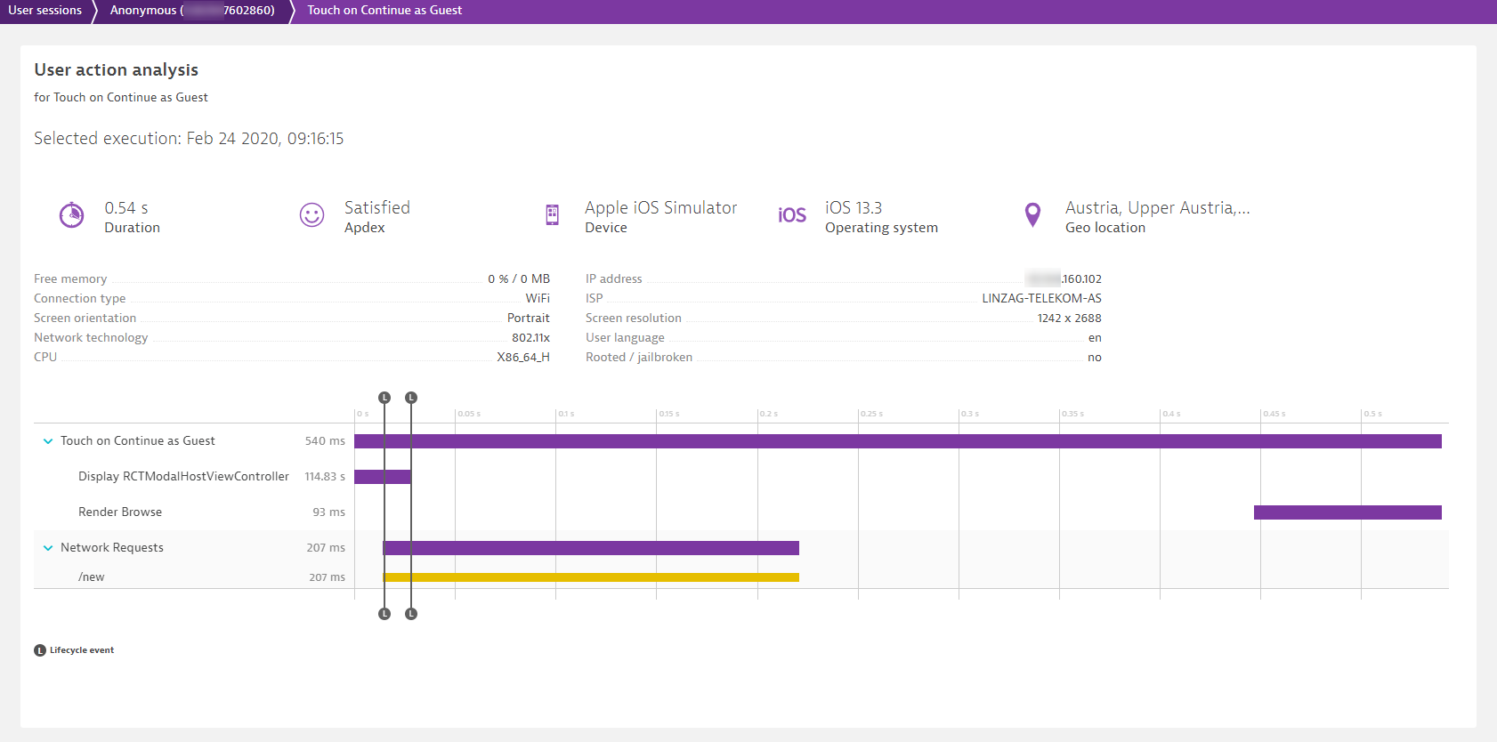Click the 114.83 s duration value

[325, 477]
